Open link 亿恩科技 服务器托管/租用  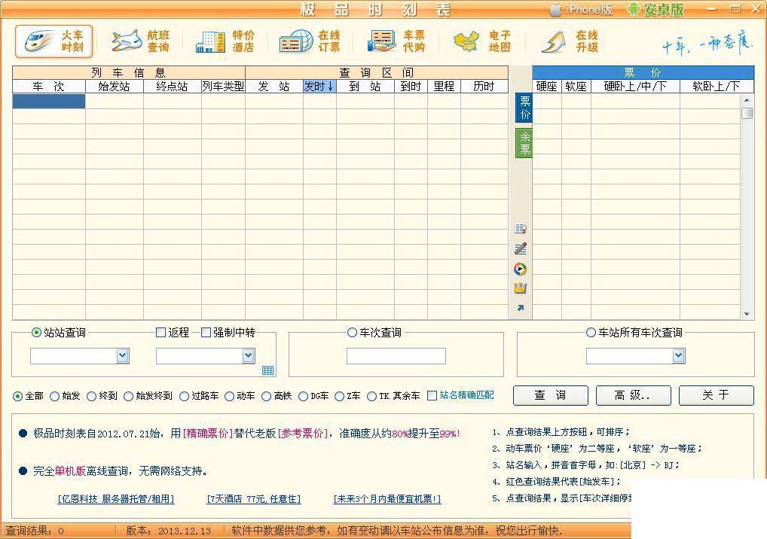116,499
